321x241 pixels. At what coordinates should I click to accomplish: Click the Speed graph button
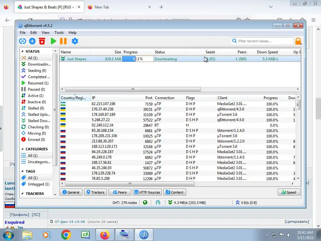coord(289,192)
